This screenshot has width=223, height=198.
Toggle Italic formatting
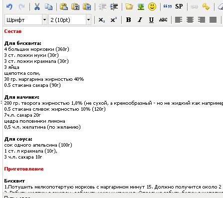(140, 20)
